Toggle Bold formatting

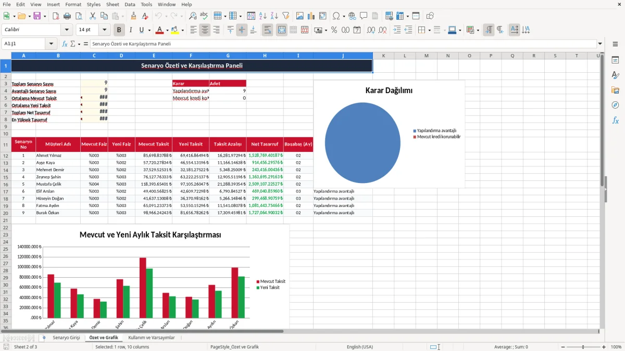[119, 30]
